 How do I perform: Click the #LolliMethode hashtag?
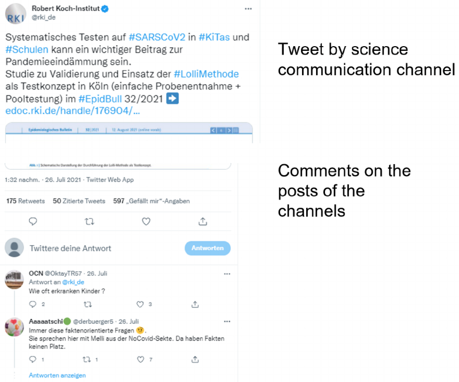coord(206,74)
